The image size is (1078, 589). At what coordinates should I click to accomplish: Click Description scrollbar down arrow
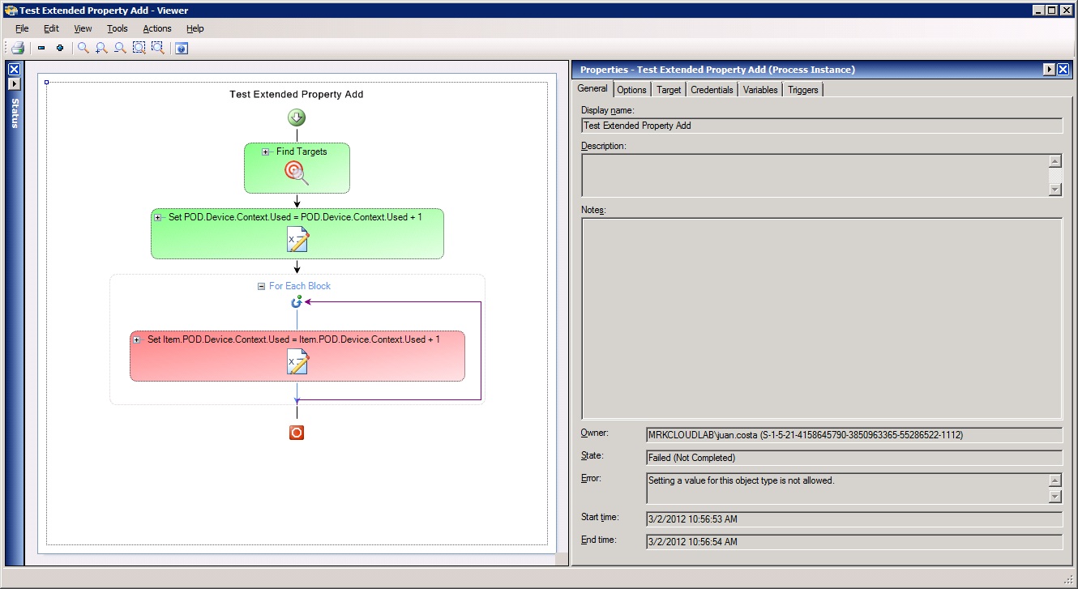(1055, 190)
